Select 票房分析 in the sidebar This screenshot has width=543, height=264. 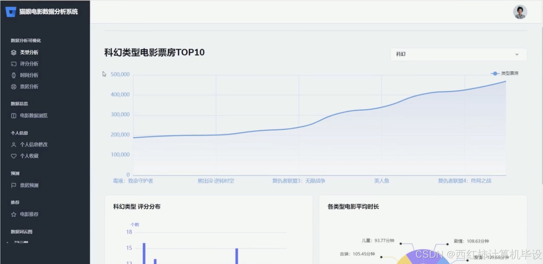click(x=29, y=87)
